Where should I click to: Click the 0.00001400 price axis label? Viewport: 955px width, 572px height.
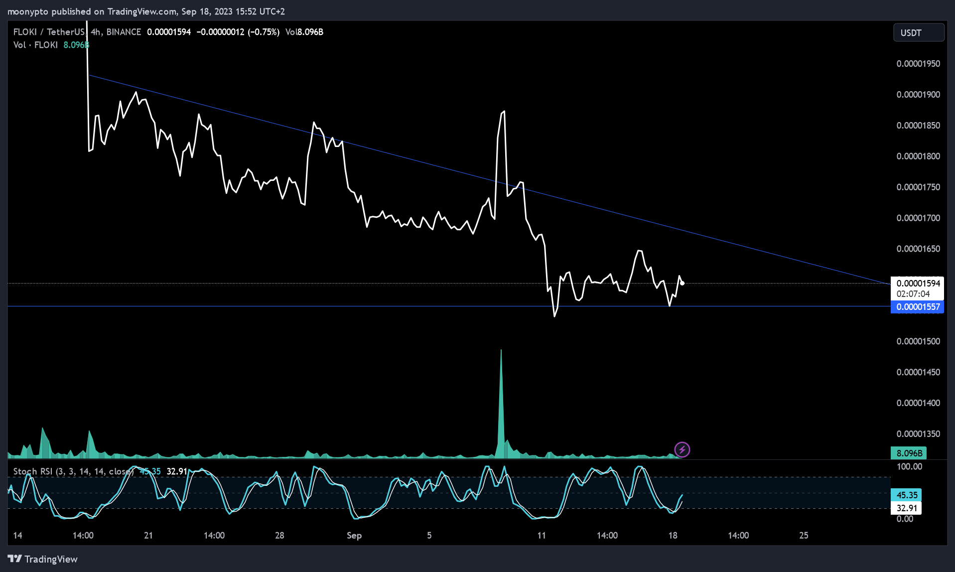918,403
